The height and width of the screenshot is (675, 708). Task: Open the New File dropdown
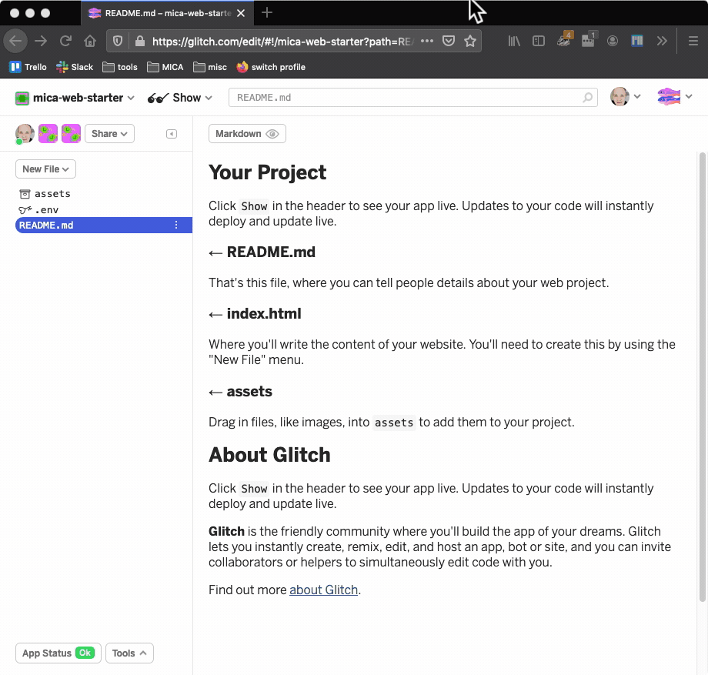45,169
